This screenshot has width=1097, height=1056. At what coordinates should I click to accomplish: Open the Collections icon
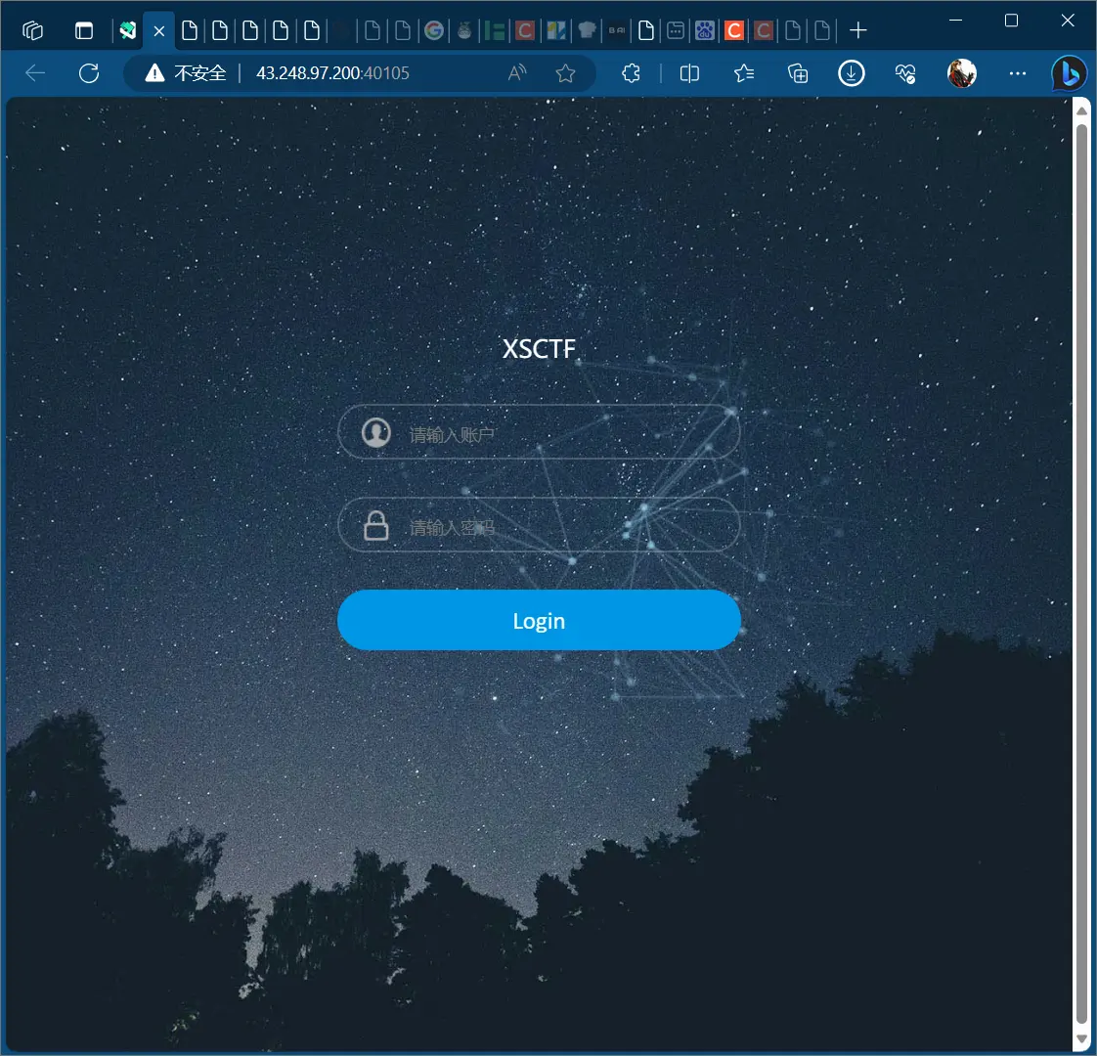tap(798, 73)
